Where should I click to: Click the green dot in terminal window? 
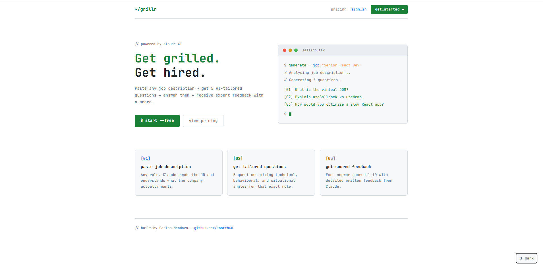click(296, 50)
